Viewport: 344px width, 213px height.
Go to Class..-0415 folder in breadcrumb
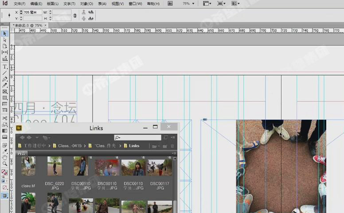70,146
